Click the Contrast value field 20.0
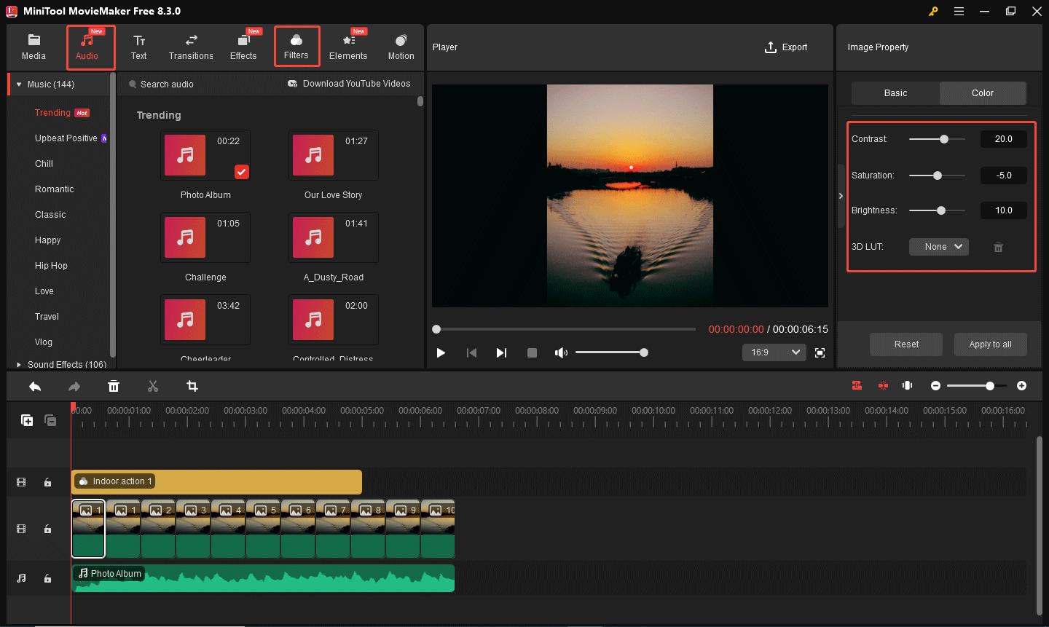 (x=1004, y=139)
